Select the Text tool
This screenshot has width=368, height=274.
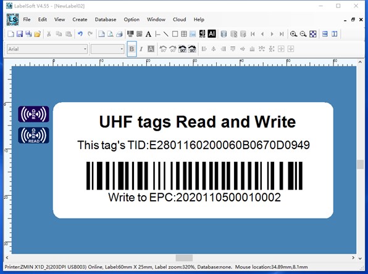point(148,34)
